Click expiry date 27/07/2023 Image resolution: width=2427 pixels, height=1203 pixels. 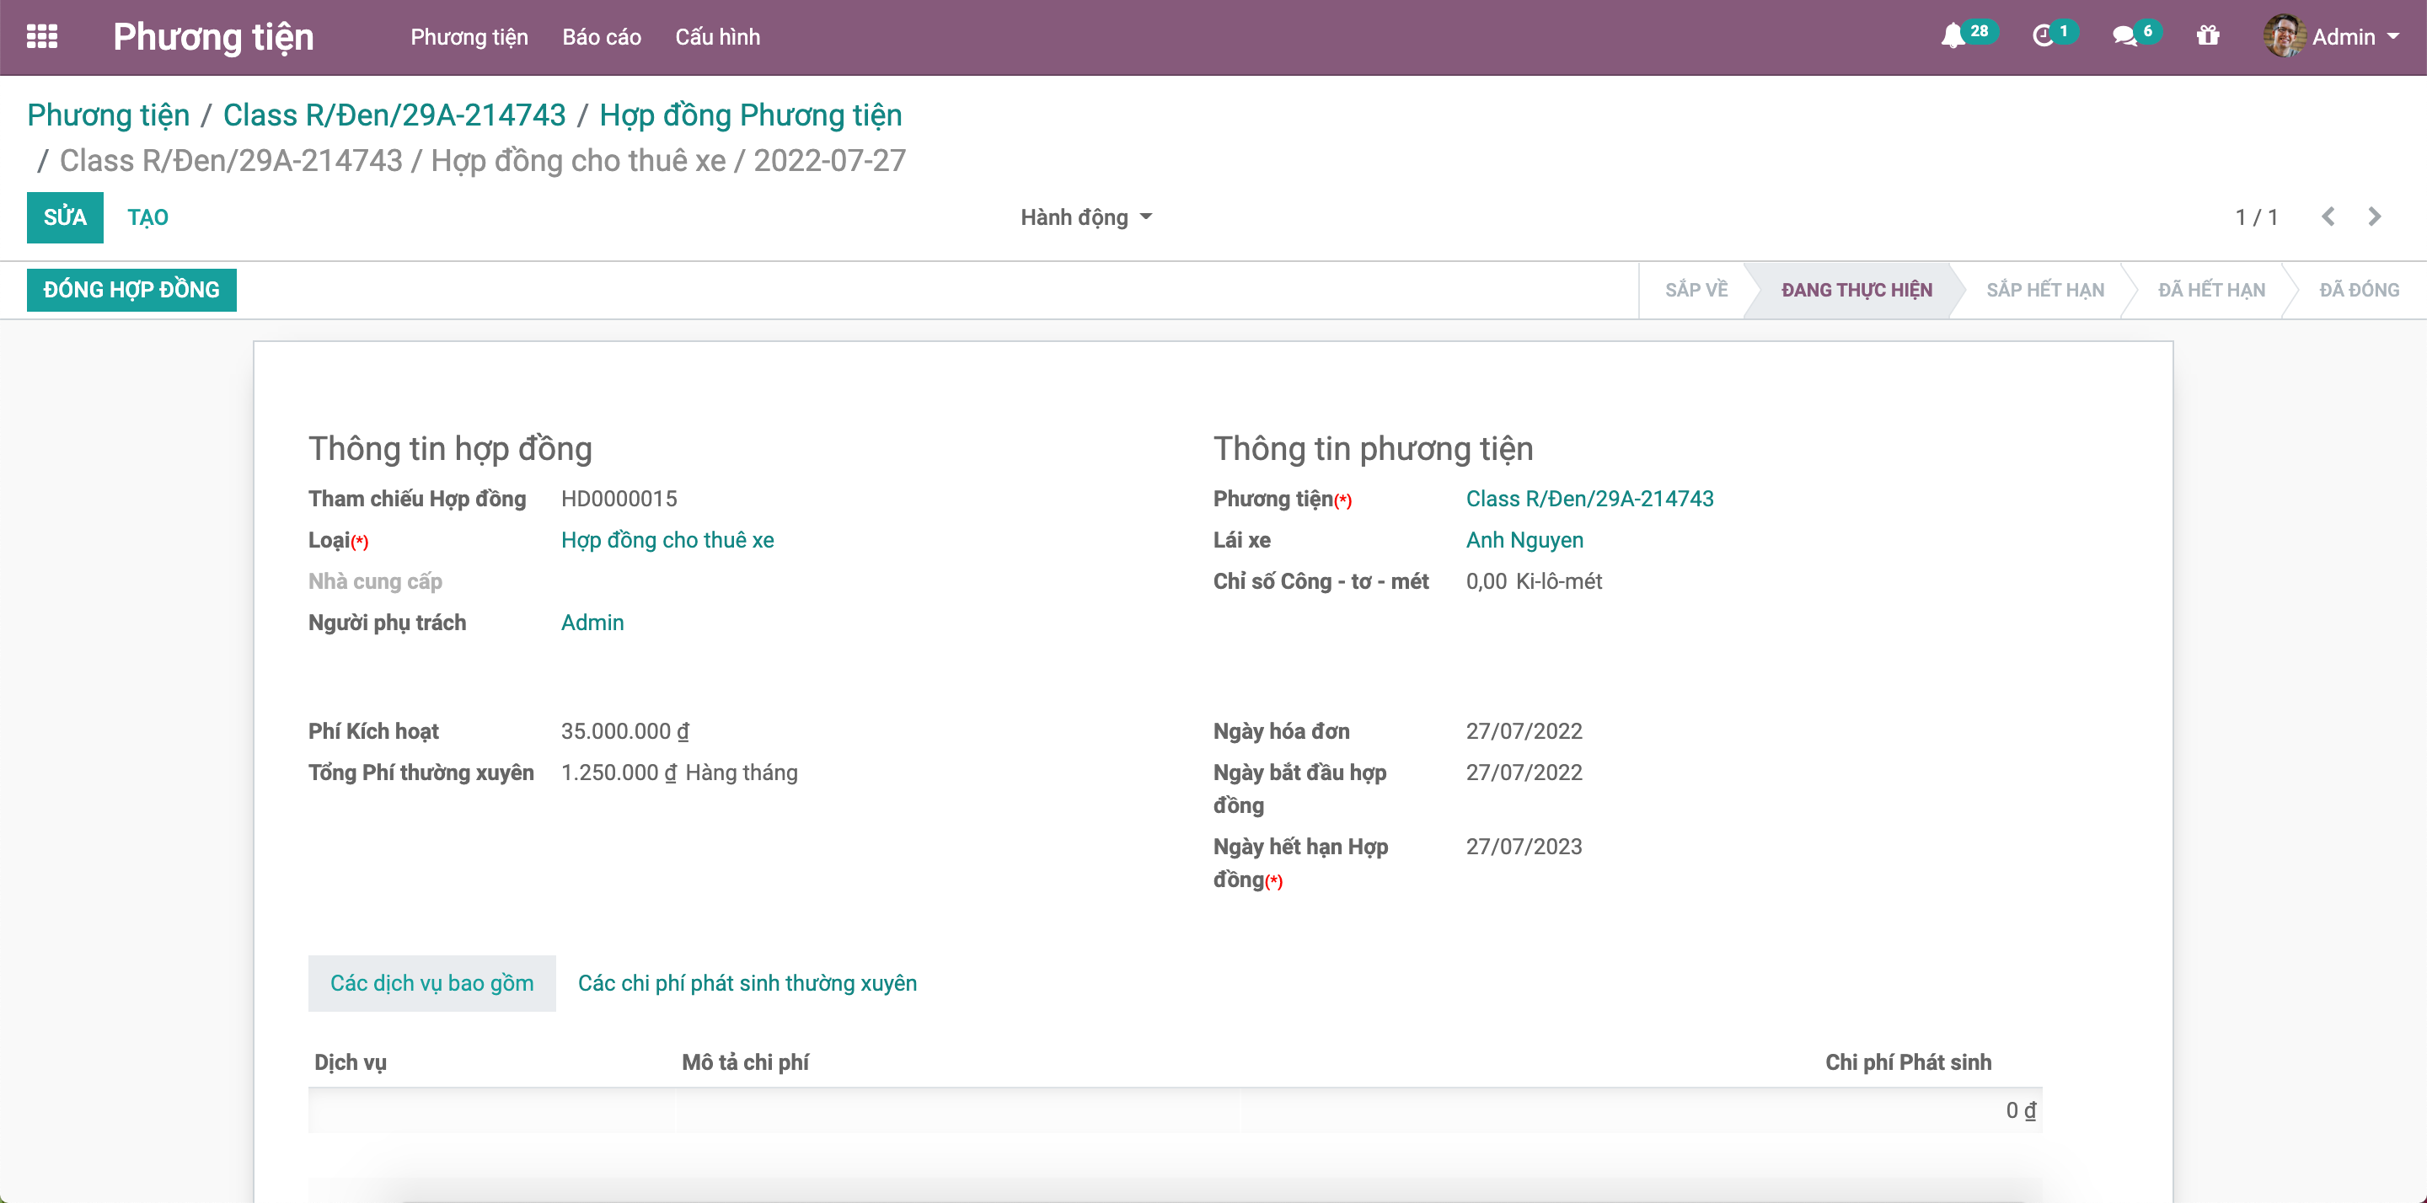tap(1524, 847)
